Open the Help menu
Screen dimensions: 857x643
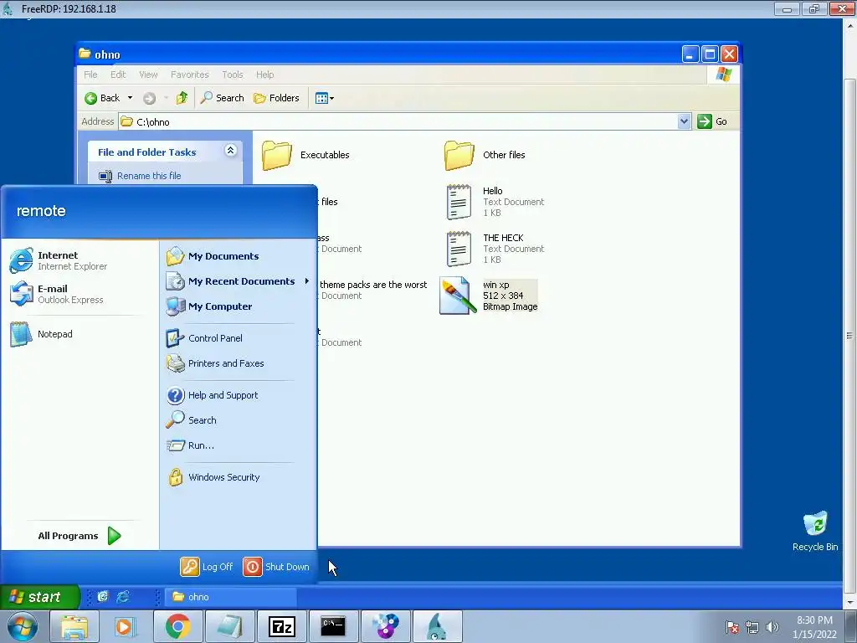[x=265, y=75]
